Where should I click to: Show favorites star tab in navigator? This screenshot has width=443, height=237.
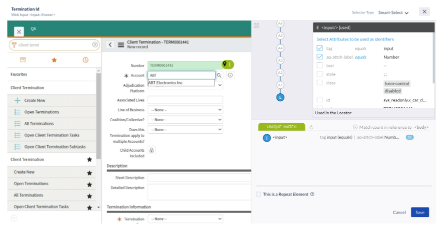coord(54,60)
